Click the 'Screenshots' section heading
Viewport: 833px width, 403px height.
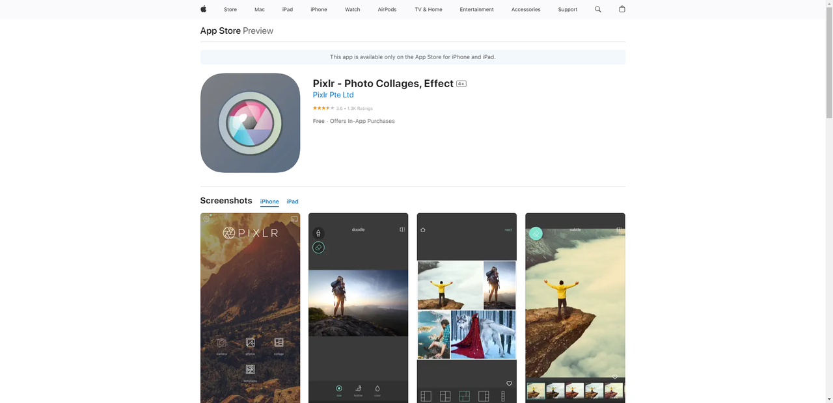click(x=226, y=201)
